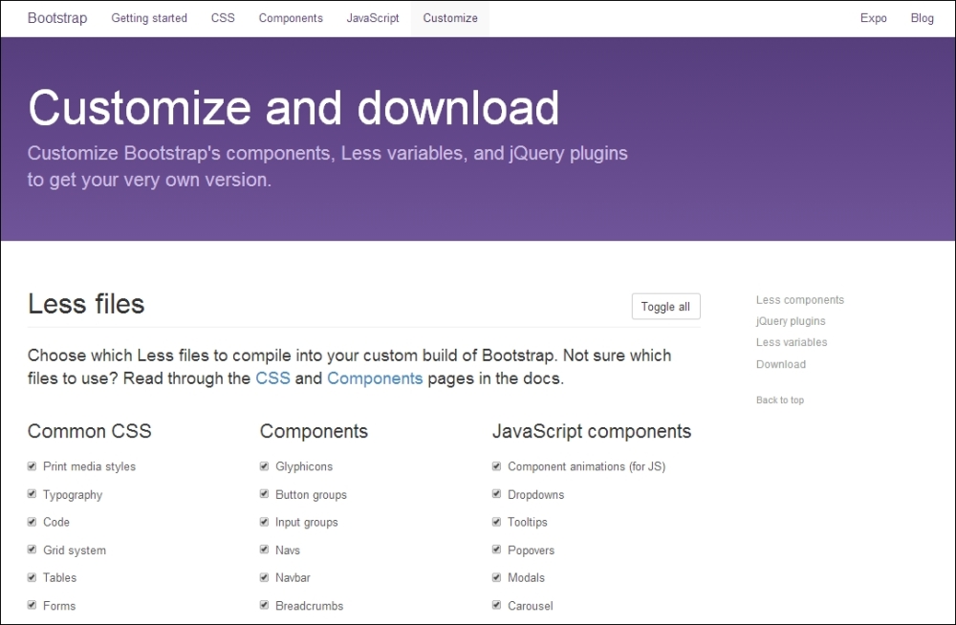Uncheck the Modals checkbox
Screen dimensions: 956x625
point(496,577)
